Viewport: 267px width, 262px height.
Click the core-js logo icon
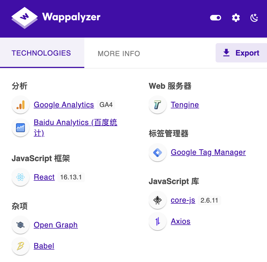[x=158, y=200]
